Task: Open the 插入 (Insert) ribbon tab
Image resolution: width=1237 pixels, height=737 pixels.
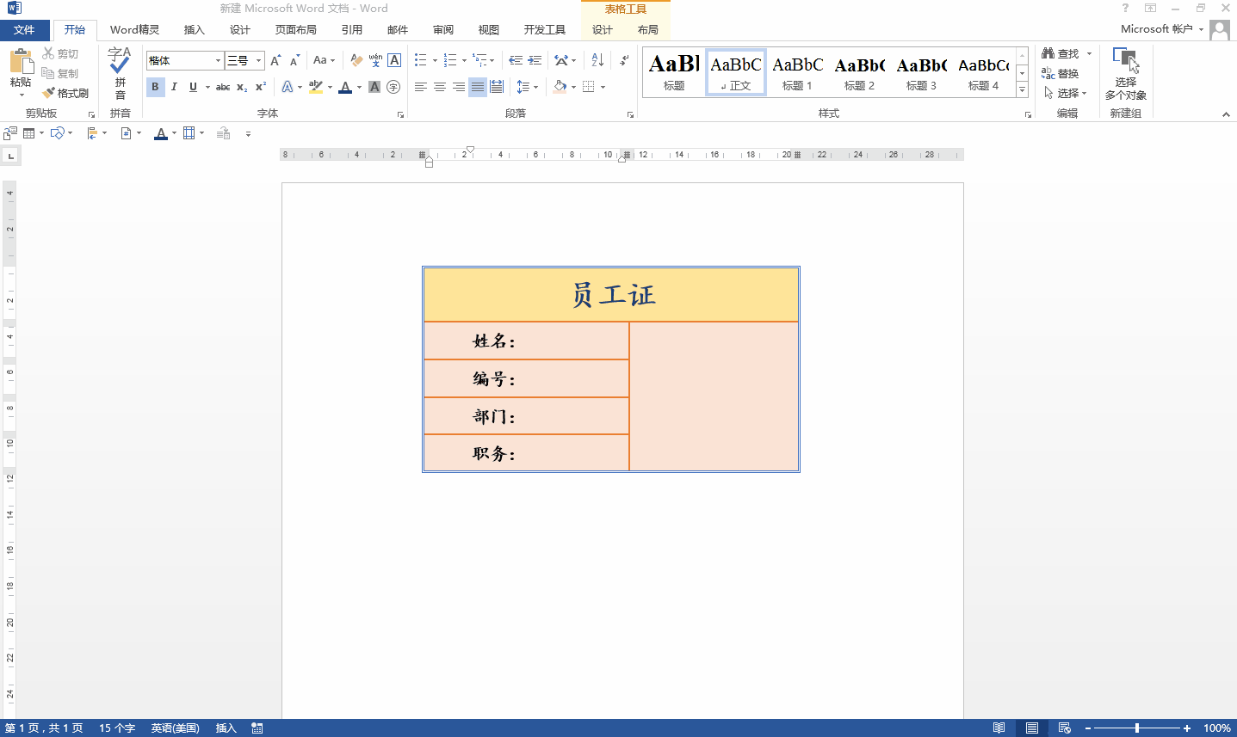Action: [x=195, y=30]
